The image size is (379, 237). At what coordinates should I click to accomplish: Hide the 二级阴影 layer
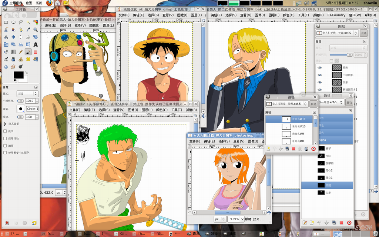click(320, 75)
